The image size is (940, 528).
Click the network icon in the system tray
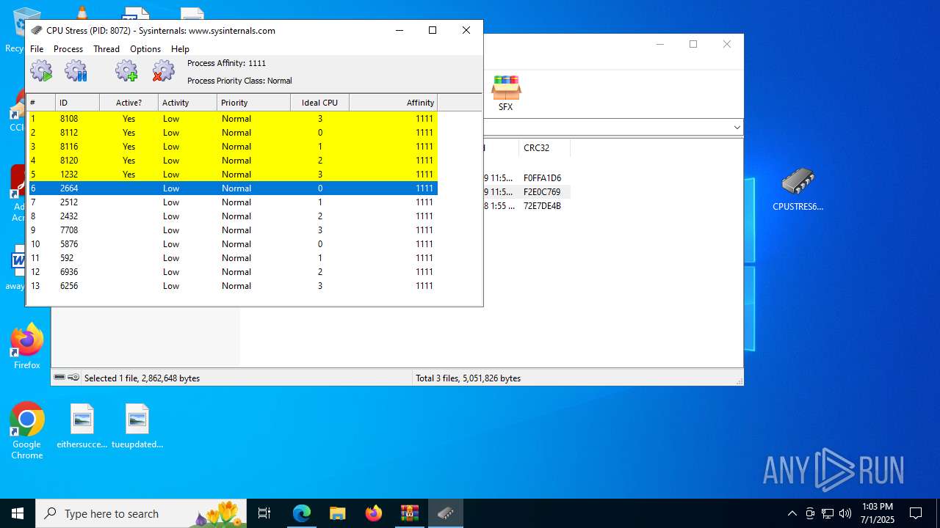pyautogui.click(x=828, y=513)
